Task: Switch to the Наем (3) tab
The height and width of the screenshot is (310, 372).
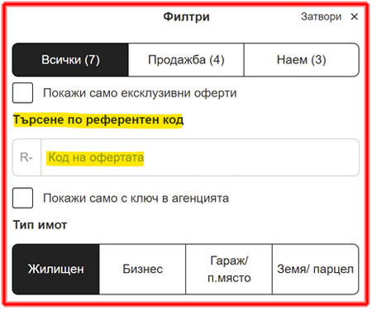Action: coord(302,59)
